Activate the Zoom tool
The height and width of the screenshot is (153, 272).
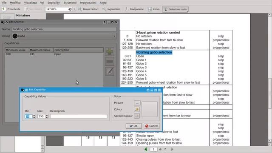[x=153, y=9]
